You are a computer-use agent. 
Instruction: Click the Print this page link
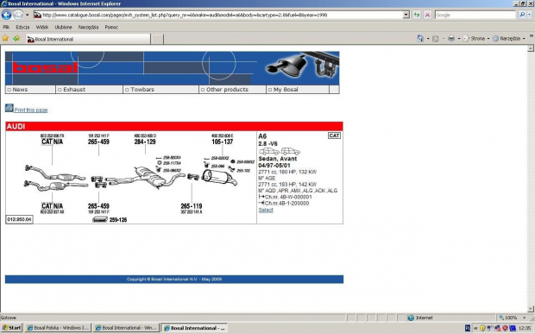31,110
